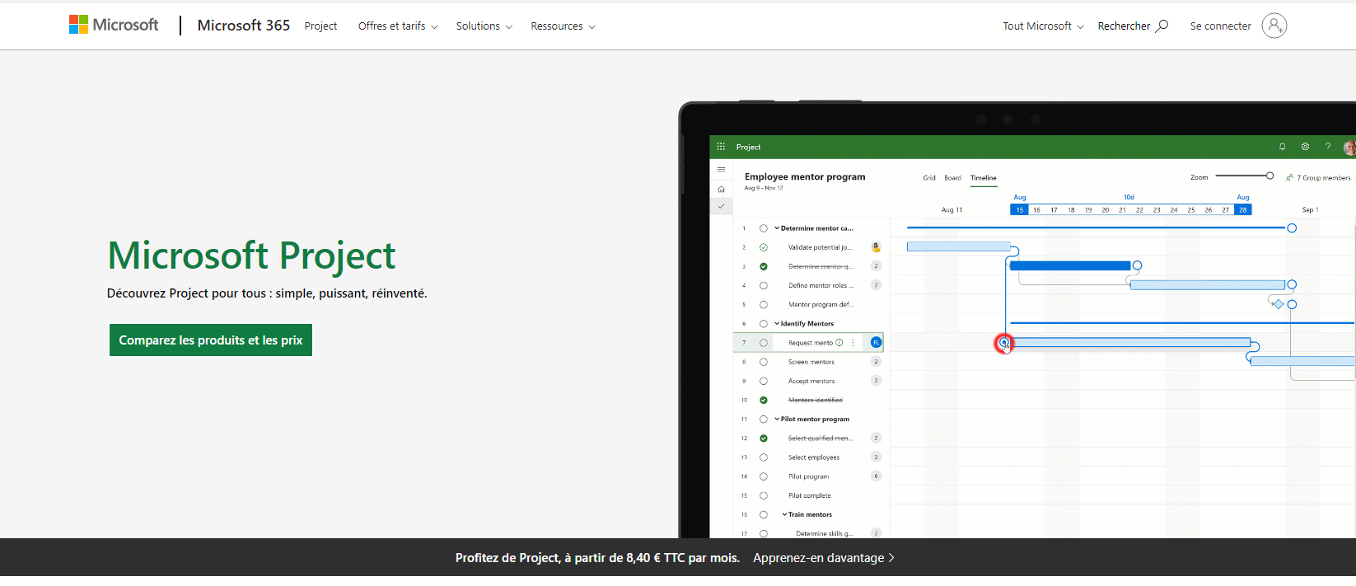Mark the Pilot program task complete
Screen dimensions: 1356x586
coord(764,476)
